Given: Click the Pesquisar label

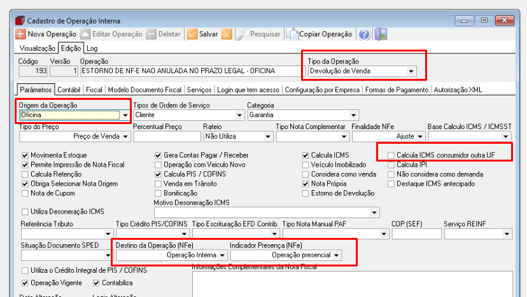Looking at the screenshot, I should [265, 34].
